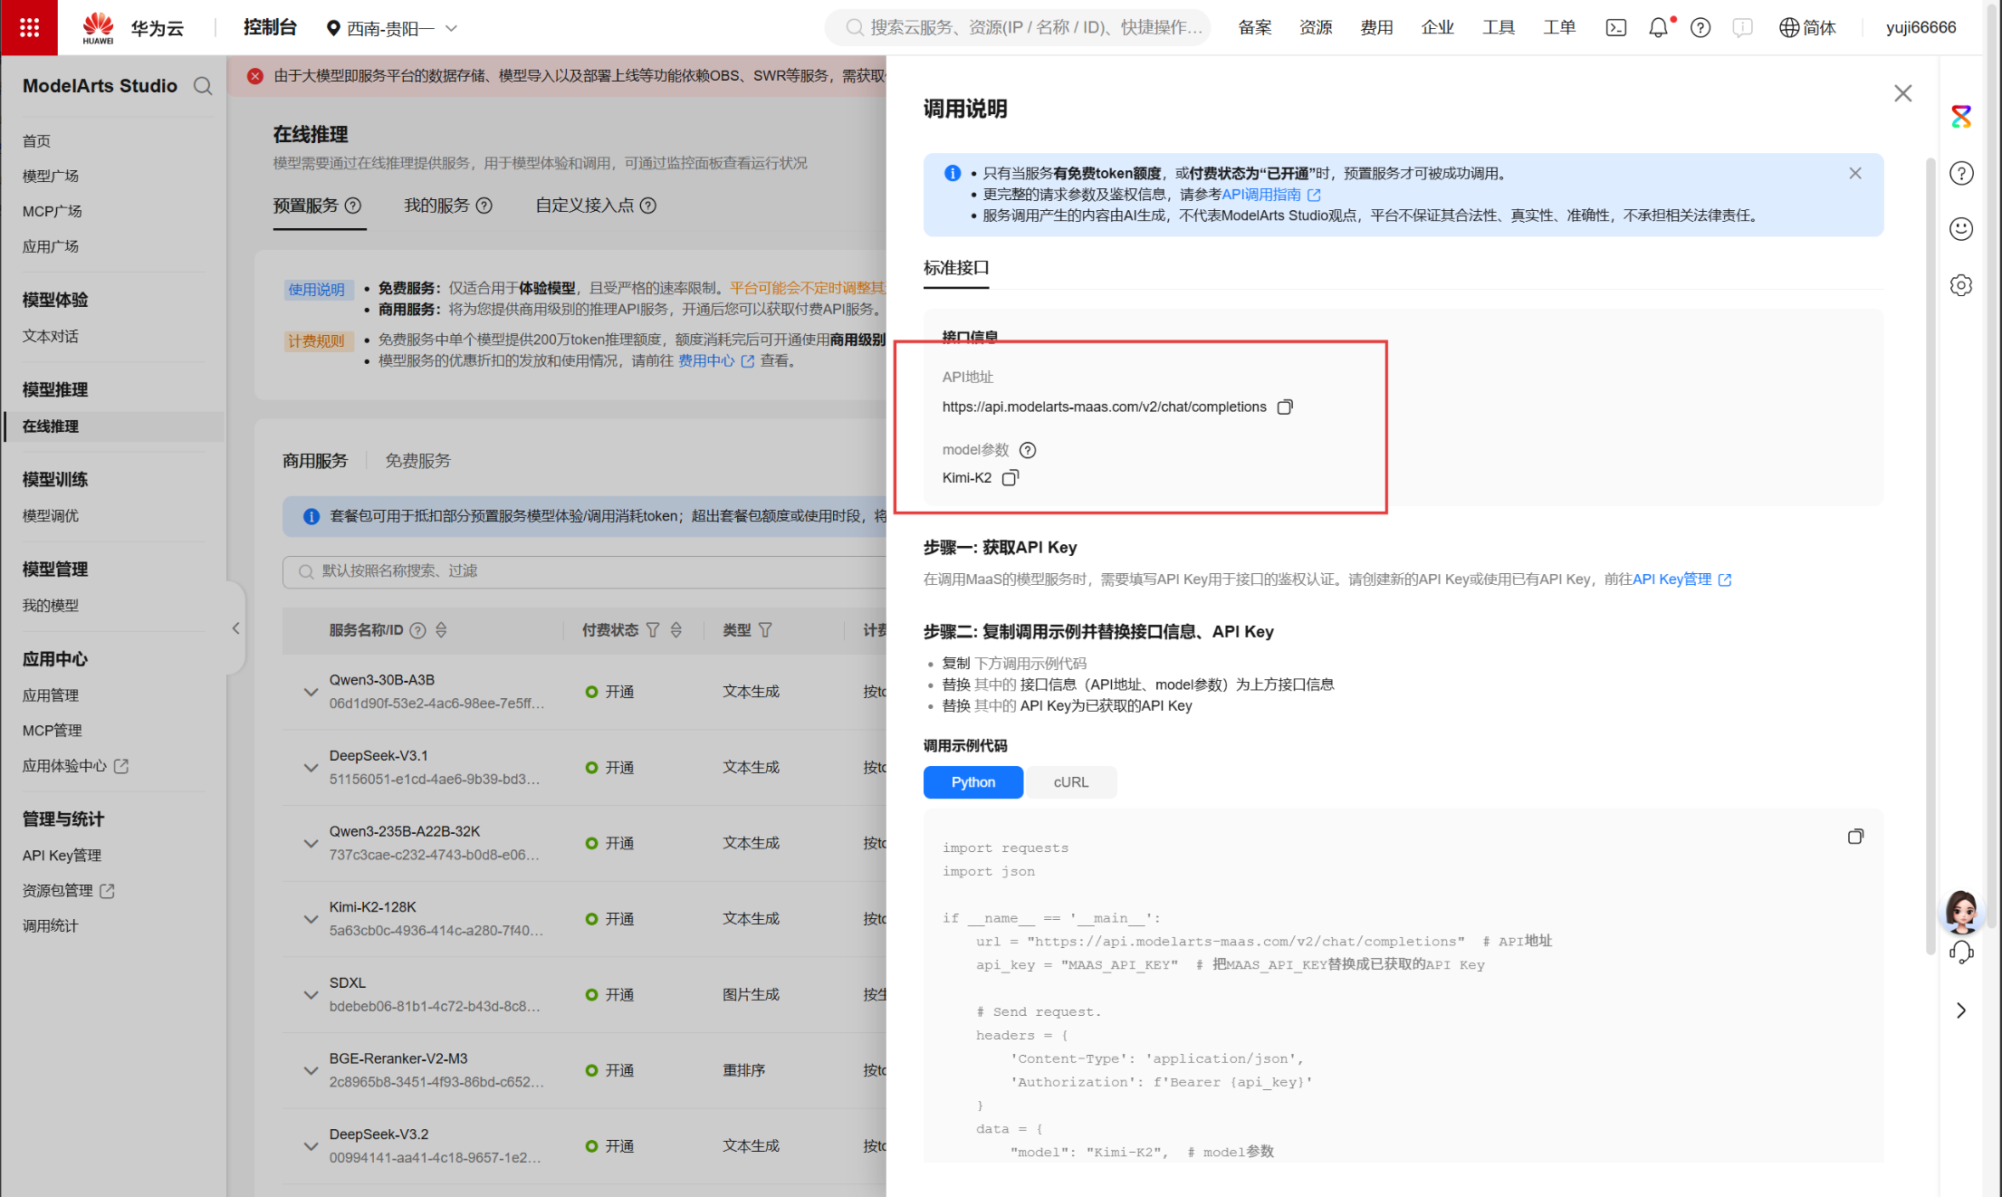Open the settings gear in right sidebar
The width and height of the screenshot is (2002, 1197).
click(x=1961, y=285)
